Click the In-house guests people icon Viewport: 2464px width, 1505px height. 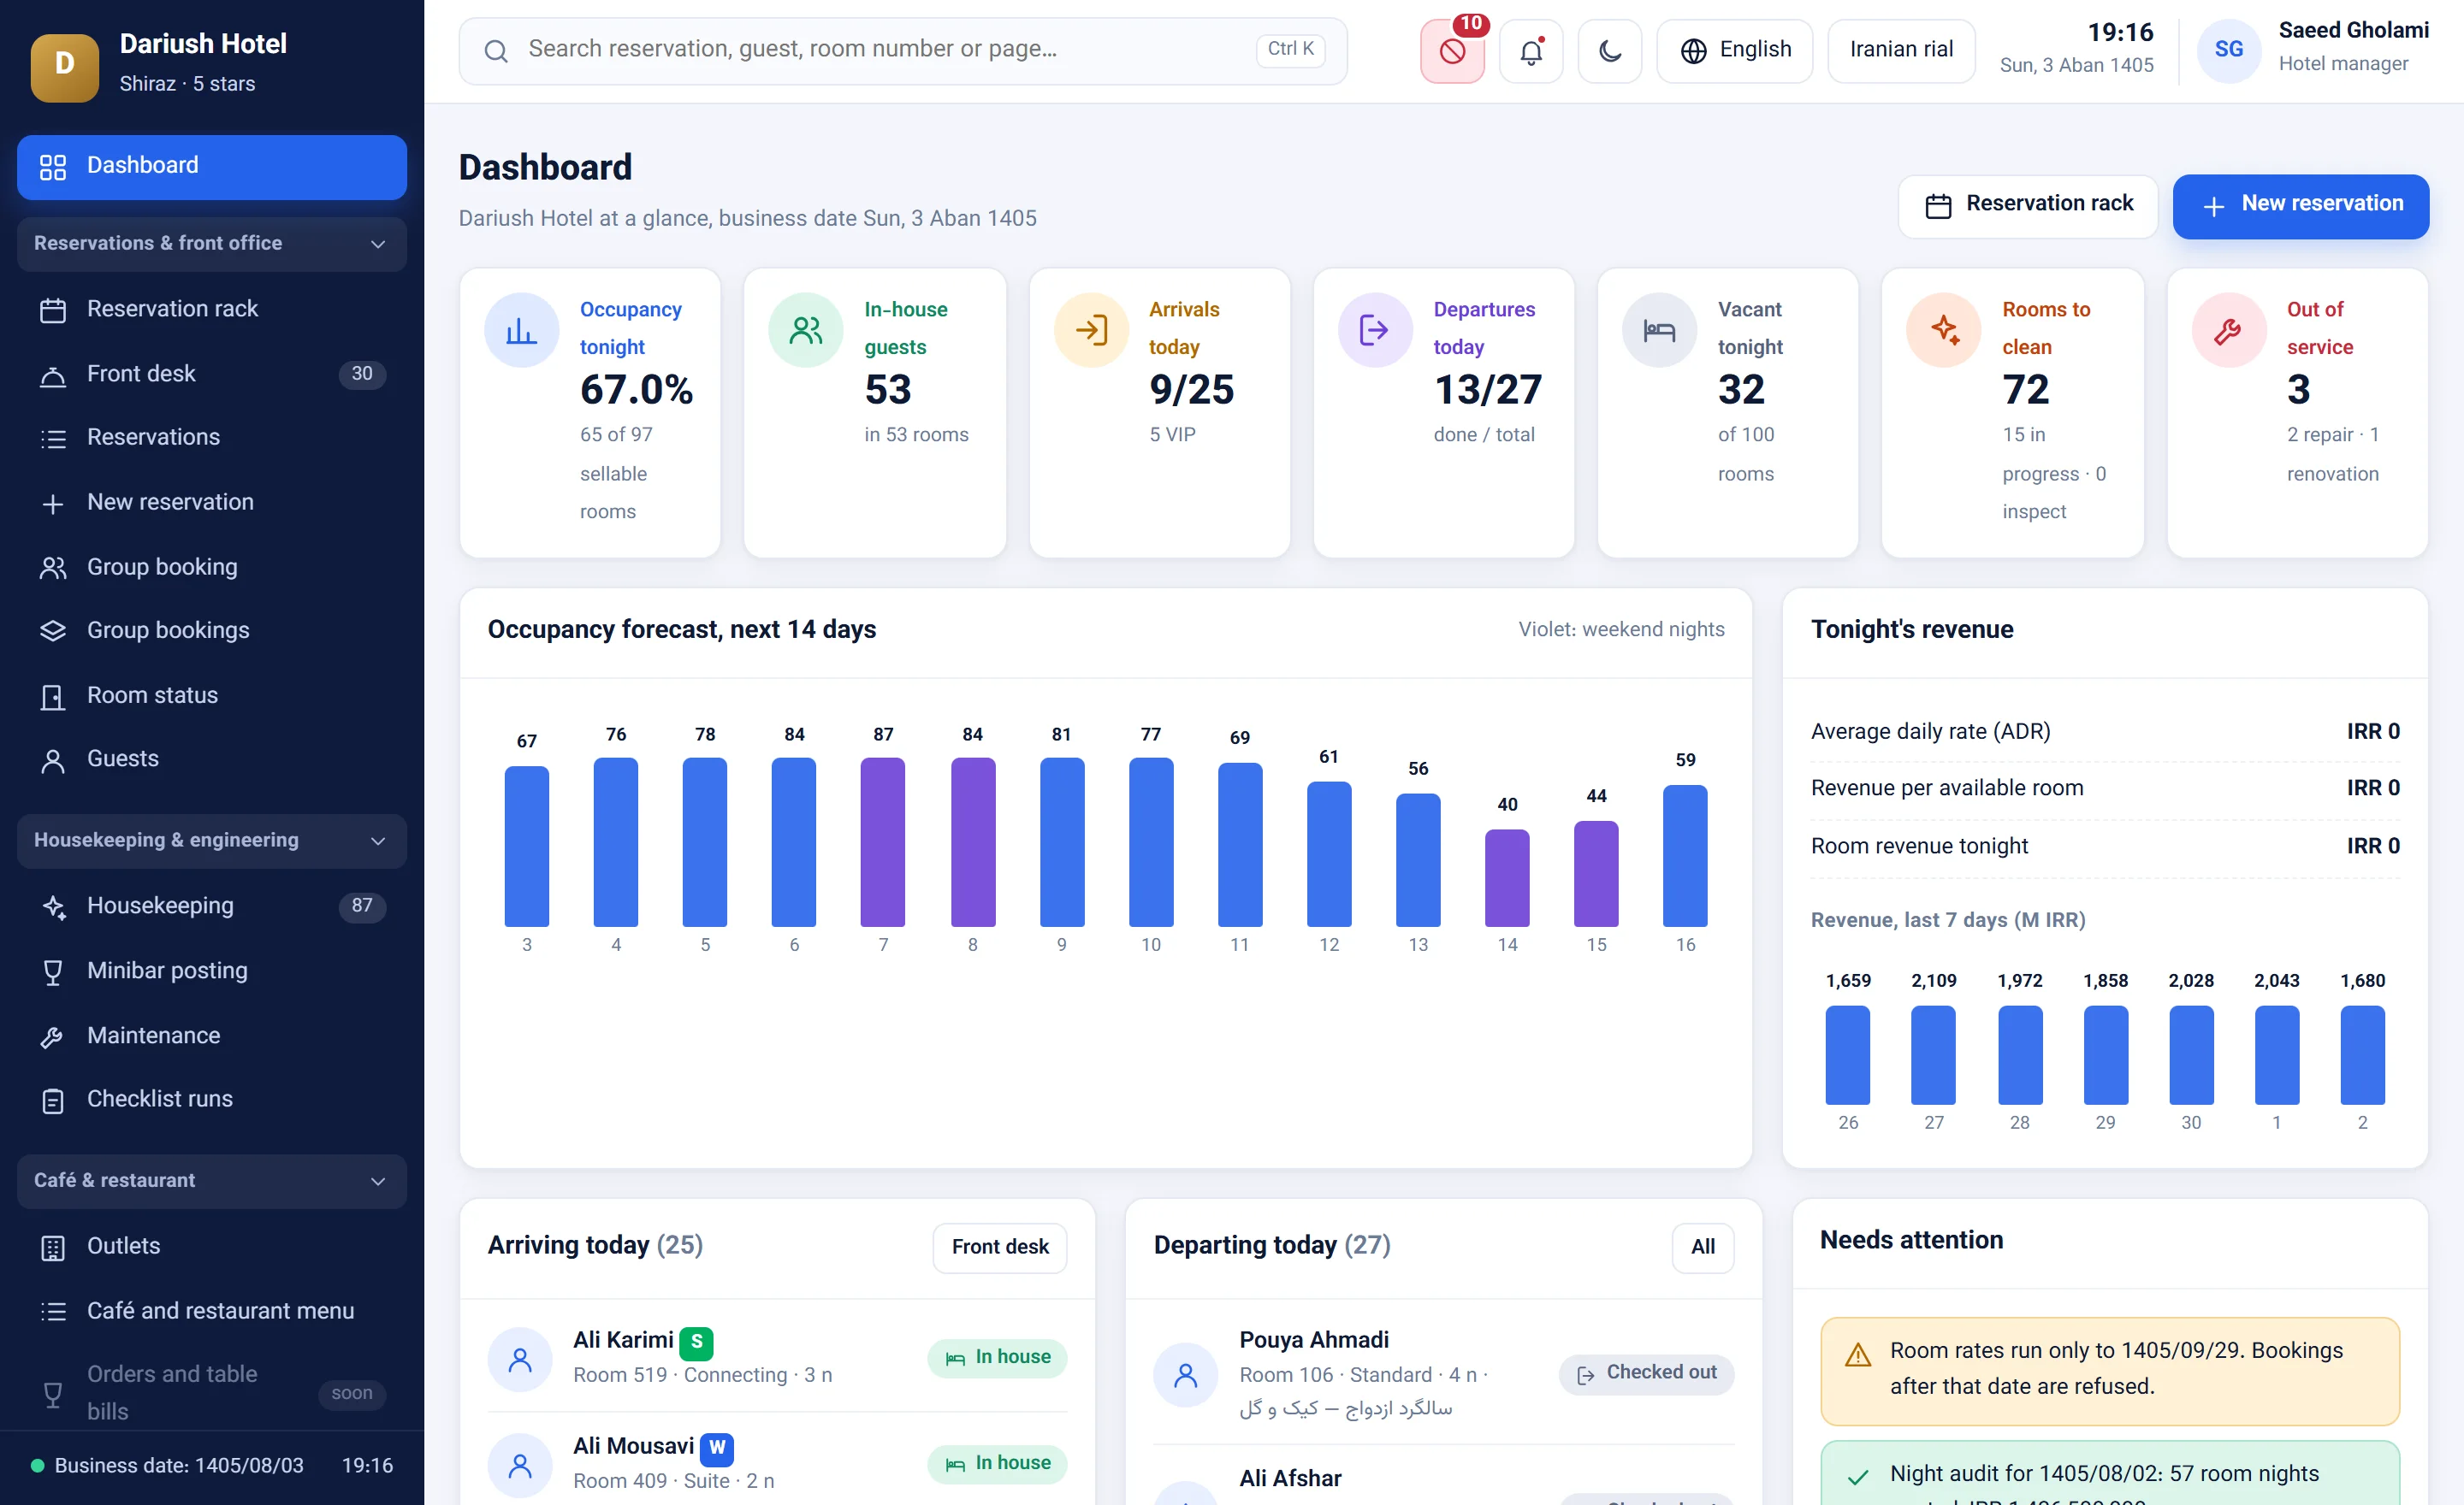click(x=806, y=330)
